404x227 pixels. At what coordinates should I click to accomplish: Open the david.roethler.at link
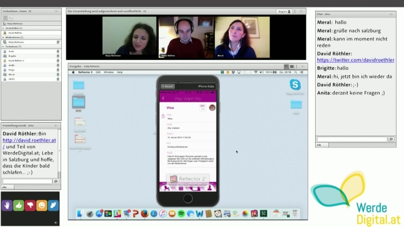click(x=29, y=143)
